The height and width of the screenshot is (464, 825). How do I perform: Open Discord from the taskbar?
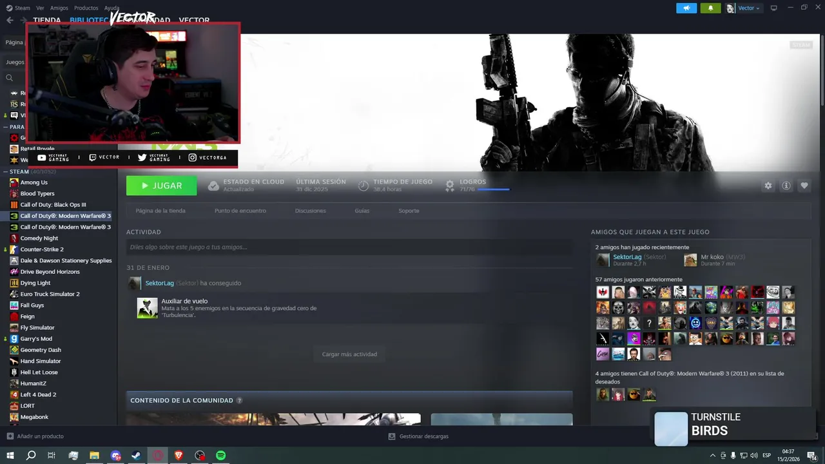(116, 455)
